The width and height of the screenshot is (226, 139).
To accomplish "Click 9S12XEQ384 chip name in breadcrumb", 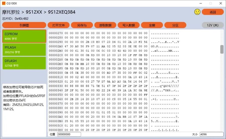I will coord(62,12).
